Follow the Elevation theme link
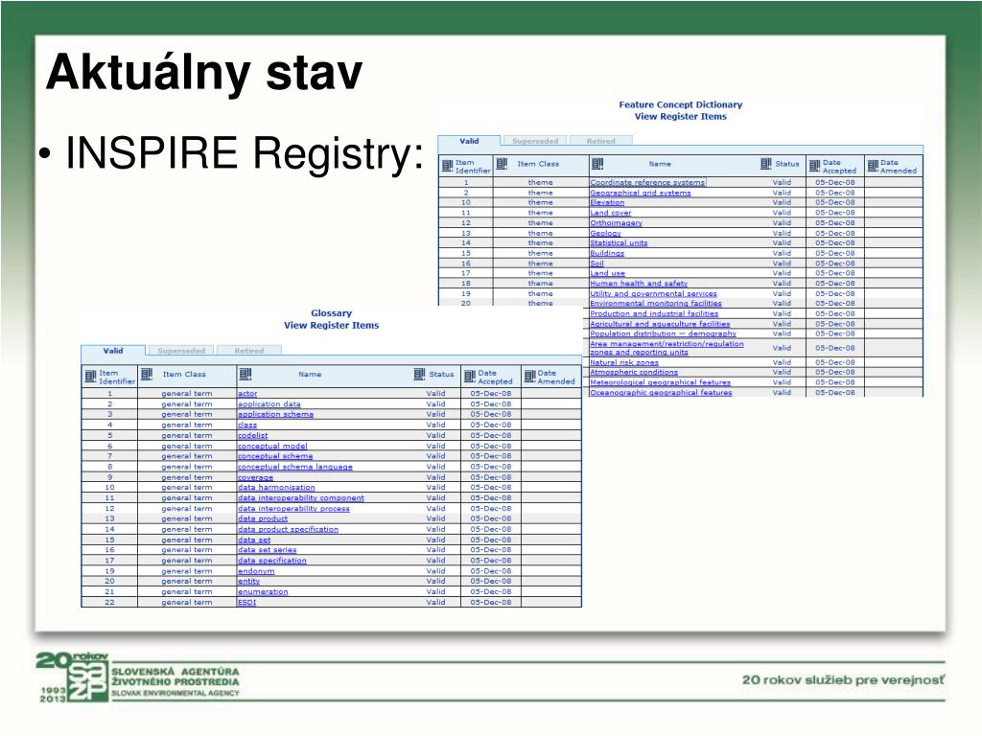 tap(607, 203)
